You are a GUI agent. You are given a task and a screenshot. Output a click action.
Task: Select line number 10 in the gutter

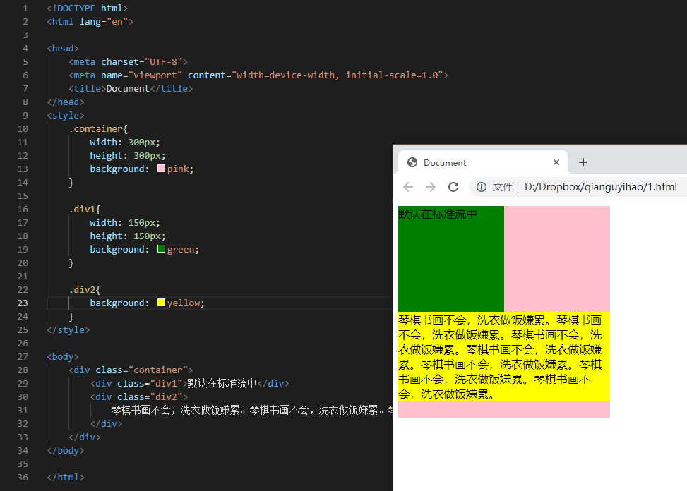tap(23, 128)
